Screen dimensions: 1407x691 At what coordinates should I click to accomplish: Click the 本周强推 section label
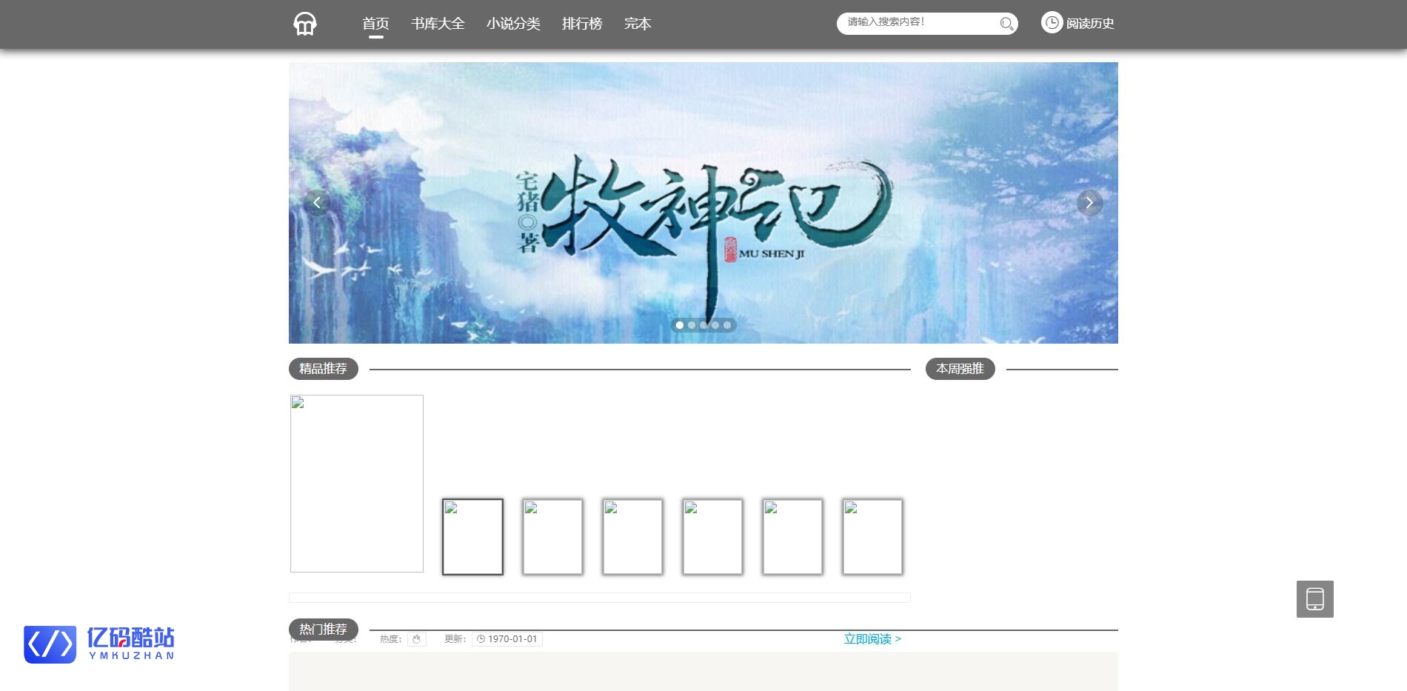(x=960, y=369)
